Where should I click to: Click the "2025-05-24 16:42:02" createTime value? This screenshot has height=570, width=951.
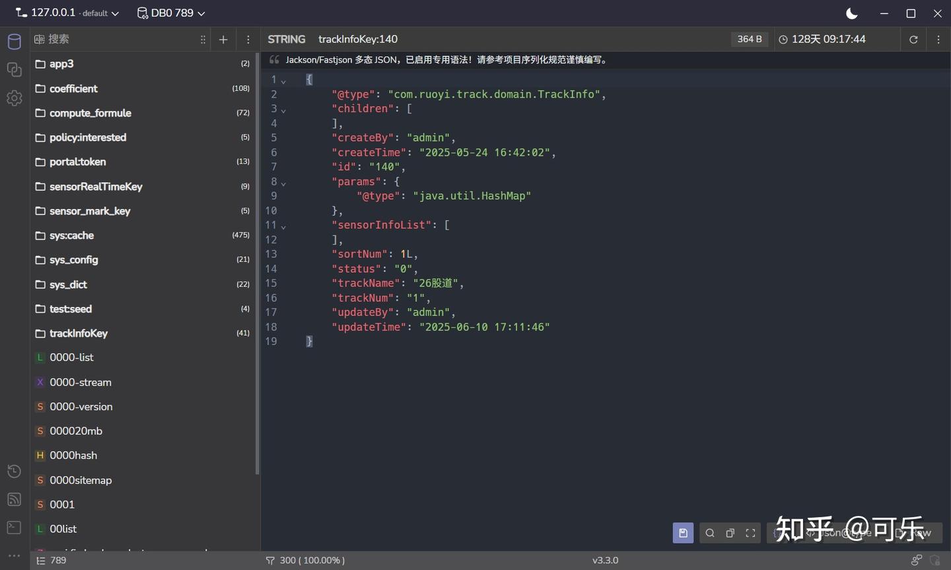pos(485,152)
